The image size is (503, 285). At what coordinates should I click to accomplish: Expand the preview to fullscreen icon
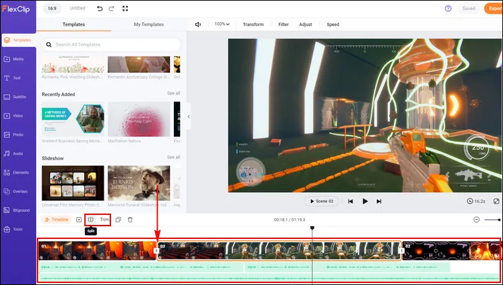pos(496,201)
